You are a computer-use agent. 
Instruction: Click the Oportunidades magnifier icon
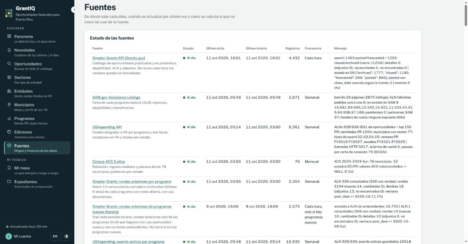(9, 64)
